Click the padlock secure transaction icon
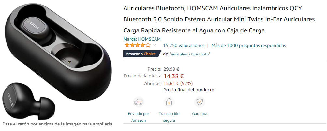This screenshot has height=131, width=327. (x=169, y=102)
